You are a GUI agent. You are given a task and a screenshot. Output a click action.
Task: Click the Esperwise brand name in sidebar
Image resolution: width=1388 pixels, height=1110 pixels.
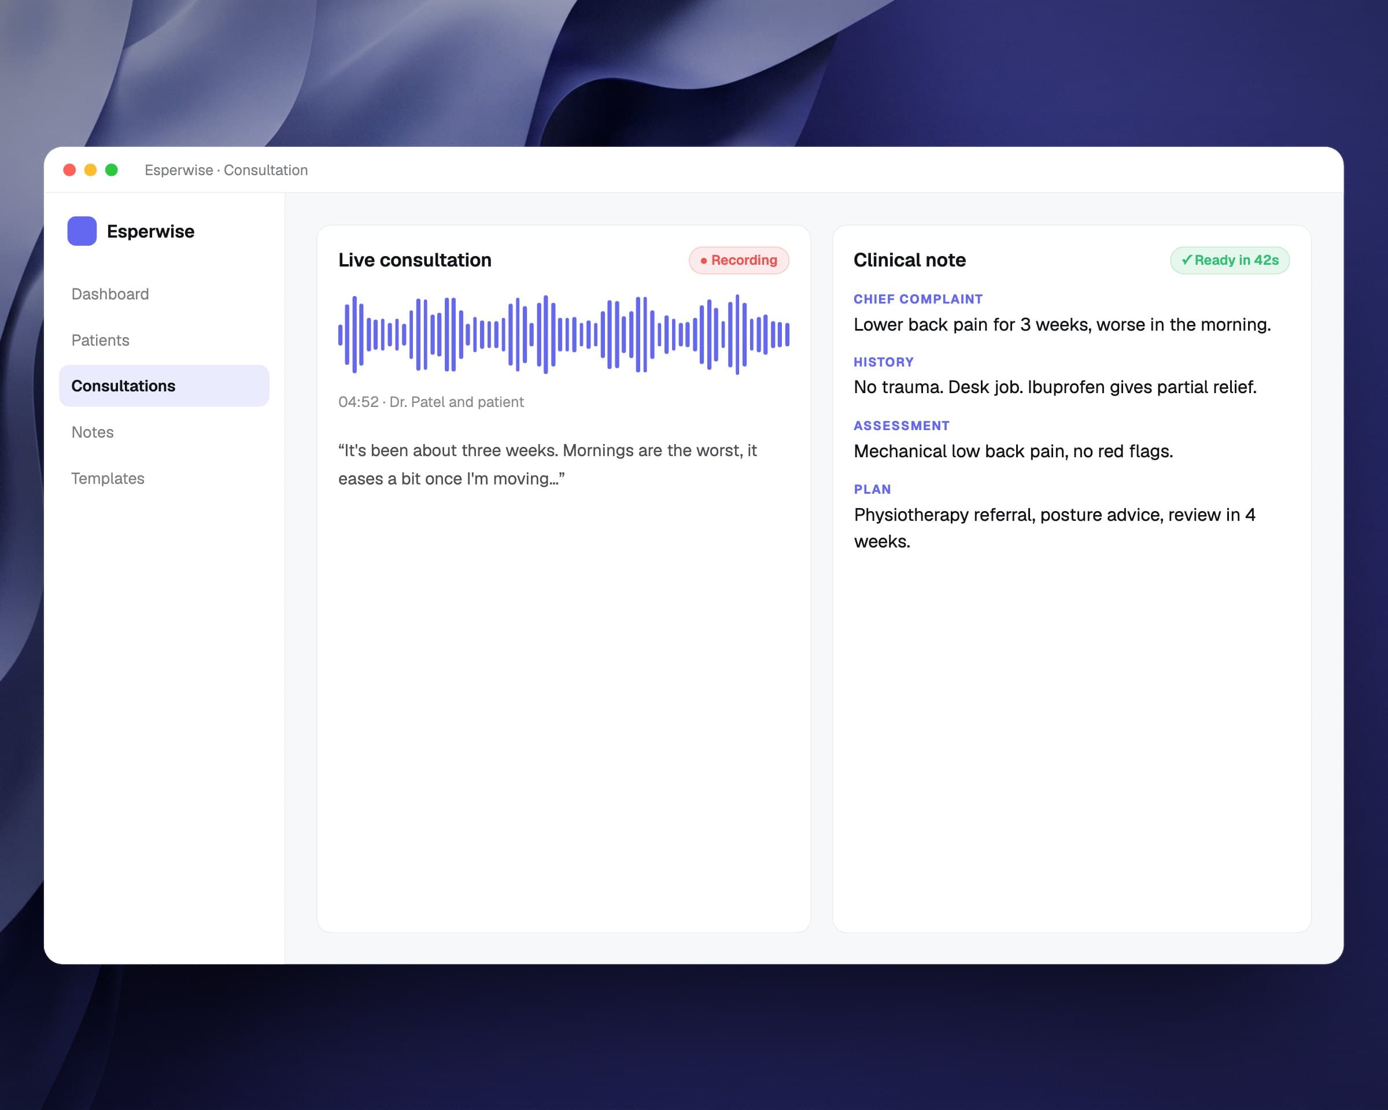[x=150, y=232]
